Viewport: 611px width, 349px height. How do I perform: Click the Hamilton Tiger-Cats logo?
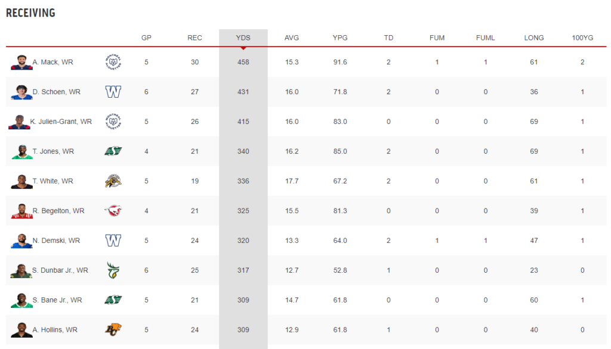(113, 181)
